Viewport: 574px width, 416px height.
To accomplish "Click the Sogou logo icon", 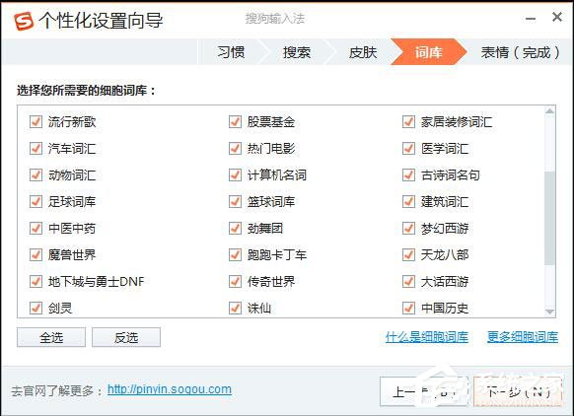I will (24, 21).
